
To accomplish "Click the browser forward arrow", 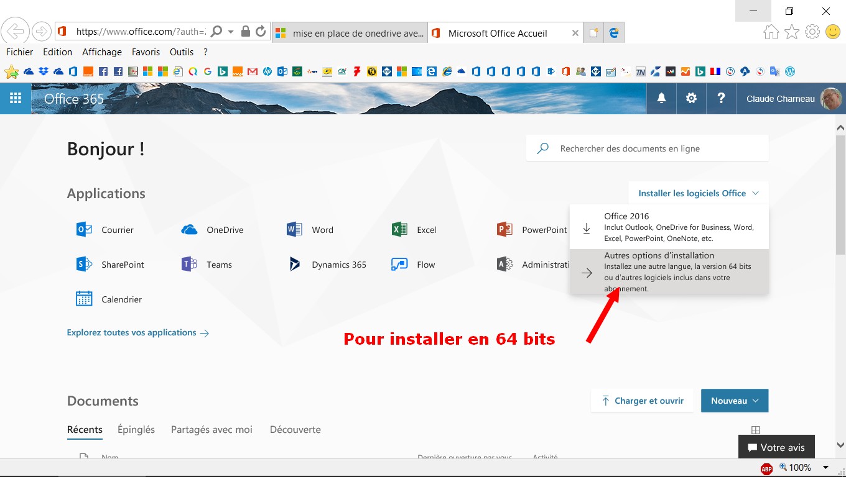I will pyautogui.click(x=41, y=31).
